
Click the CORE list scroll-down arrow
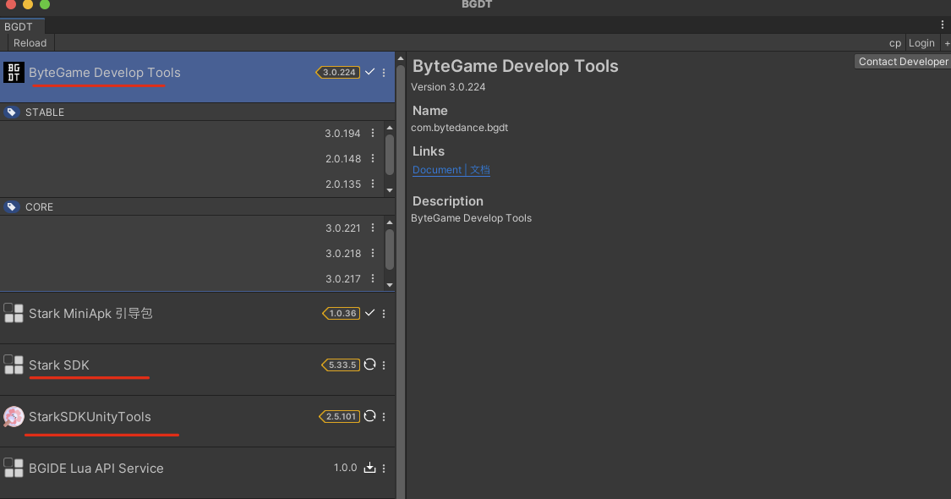pos(390,285)
